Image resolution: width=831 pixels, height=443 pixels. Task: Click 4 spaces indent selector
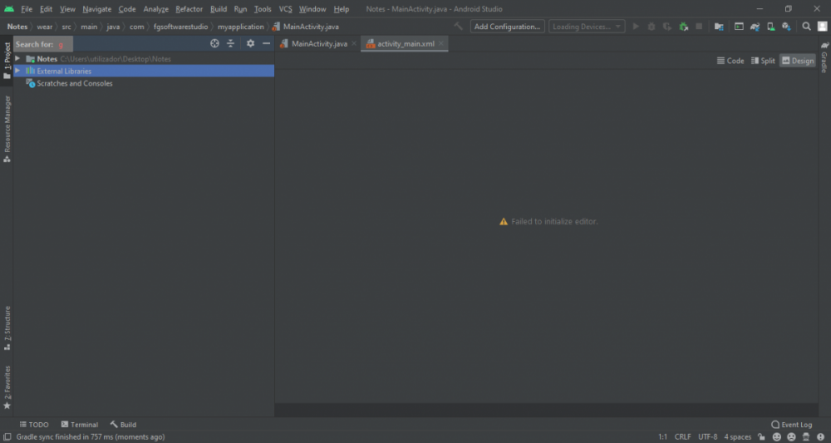click(738, 437)
